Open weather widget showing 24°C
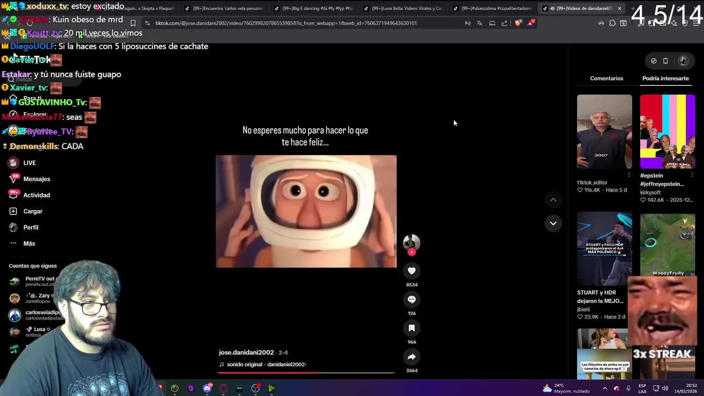This screenshot has height=396, width=704. click(x=566, y=388)
